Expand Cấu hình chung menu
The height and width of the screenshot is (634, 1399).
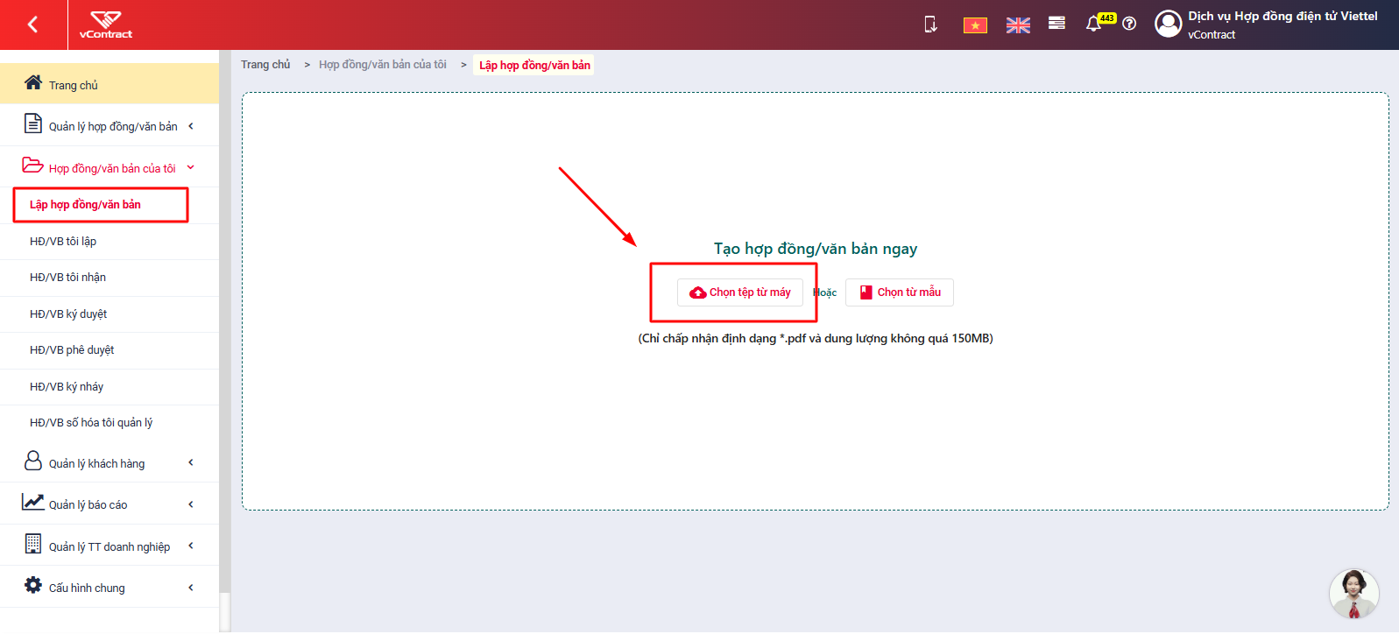(x=110, y=587)
